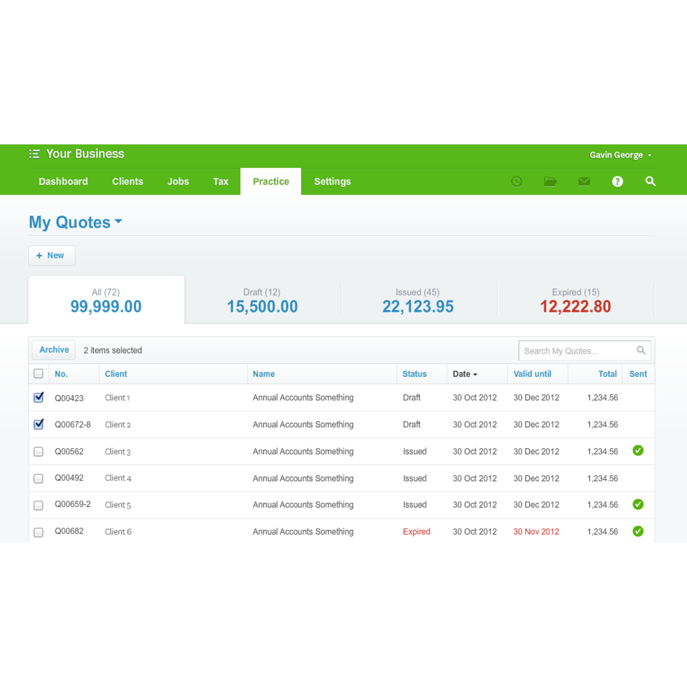The height and width of the screenshot is (687, 687).
Task: Click the list icon beside Your Business
Action: (x=34, y=154)
